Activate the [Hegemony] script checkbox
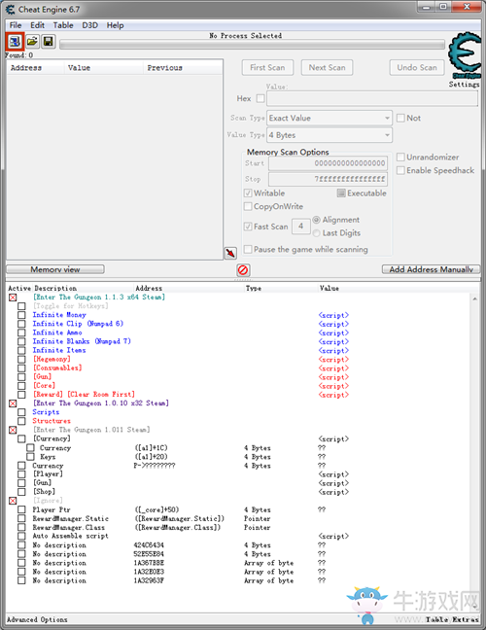The height and width of the screenshot is (630, 486). [x=21, y=359]
